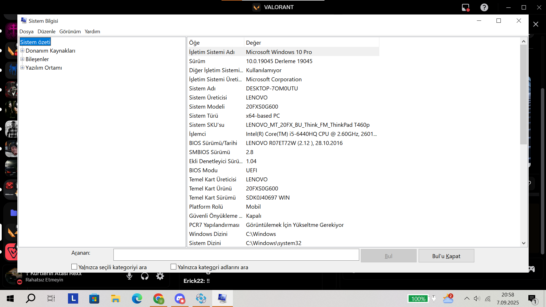Expand the Donanım Kaynakları tree node

click(22, 51)
